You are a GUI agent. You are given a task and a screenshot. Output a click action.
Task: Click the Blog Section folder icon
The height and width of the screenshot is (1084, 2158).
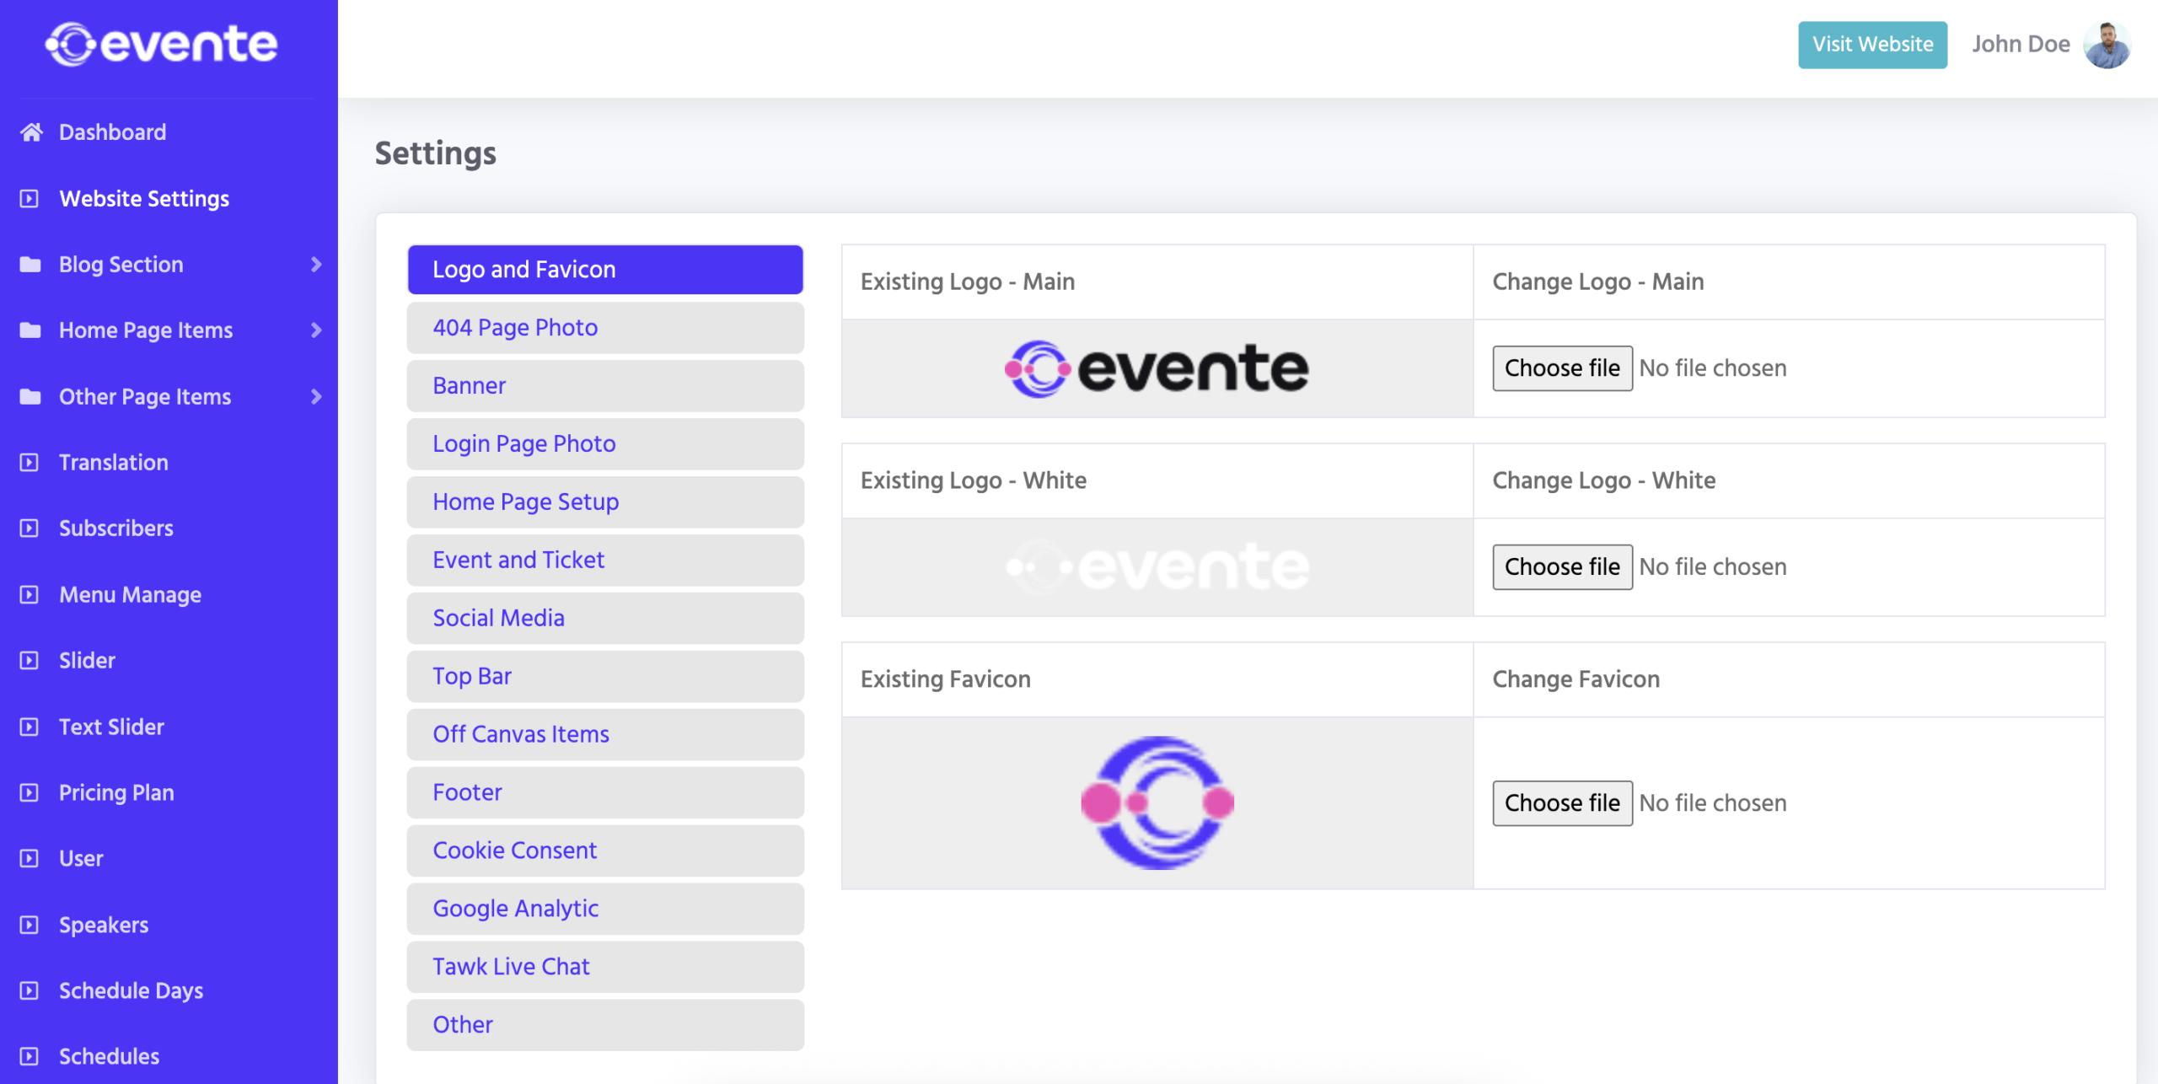pyautogui.click(x=30, y=265)
